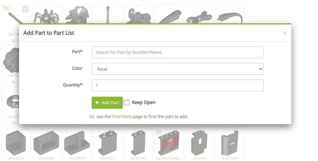Click the antenna pole part image
The height and width of the screenshot is (161, 318).
(108, 14)
